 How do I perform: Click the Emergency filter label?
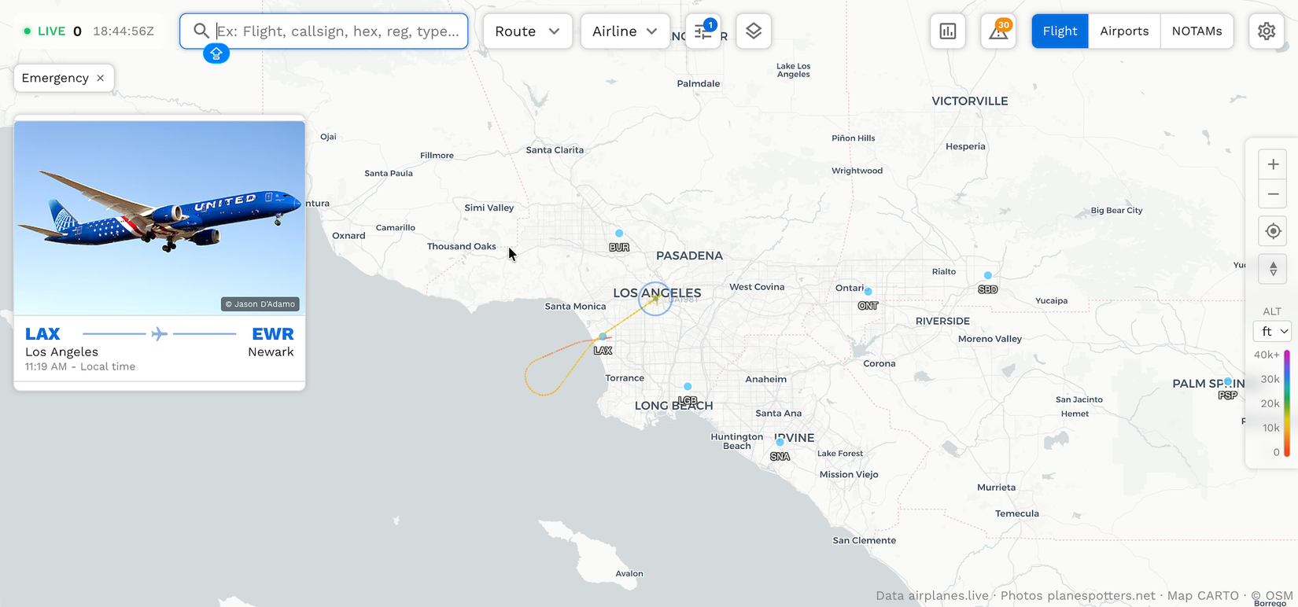coord(55,78)
